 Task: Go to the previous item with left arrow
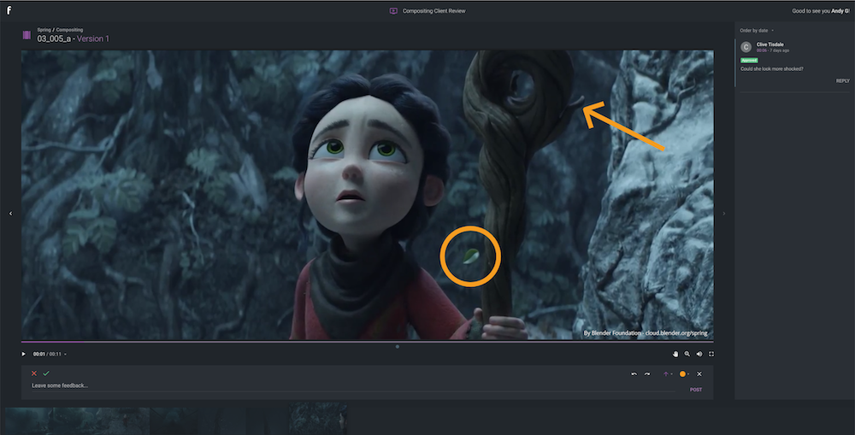pos(10,213)
